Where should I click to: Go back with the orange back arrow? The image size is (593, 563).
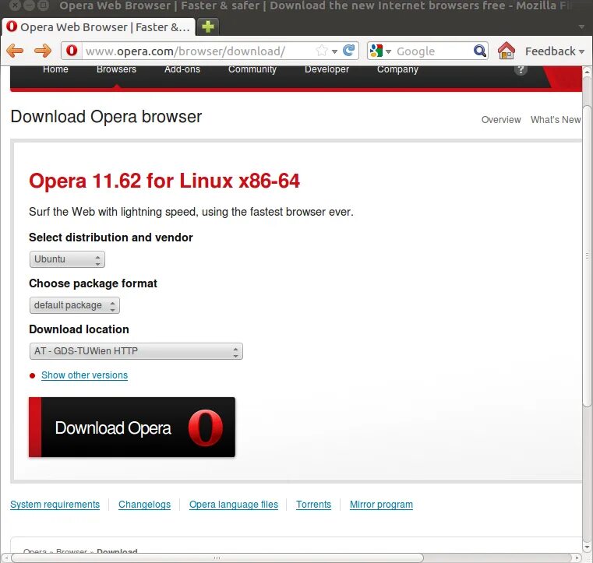[15, 51]
